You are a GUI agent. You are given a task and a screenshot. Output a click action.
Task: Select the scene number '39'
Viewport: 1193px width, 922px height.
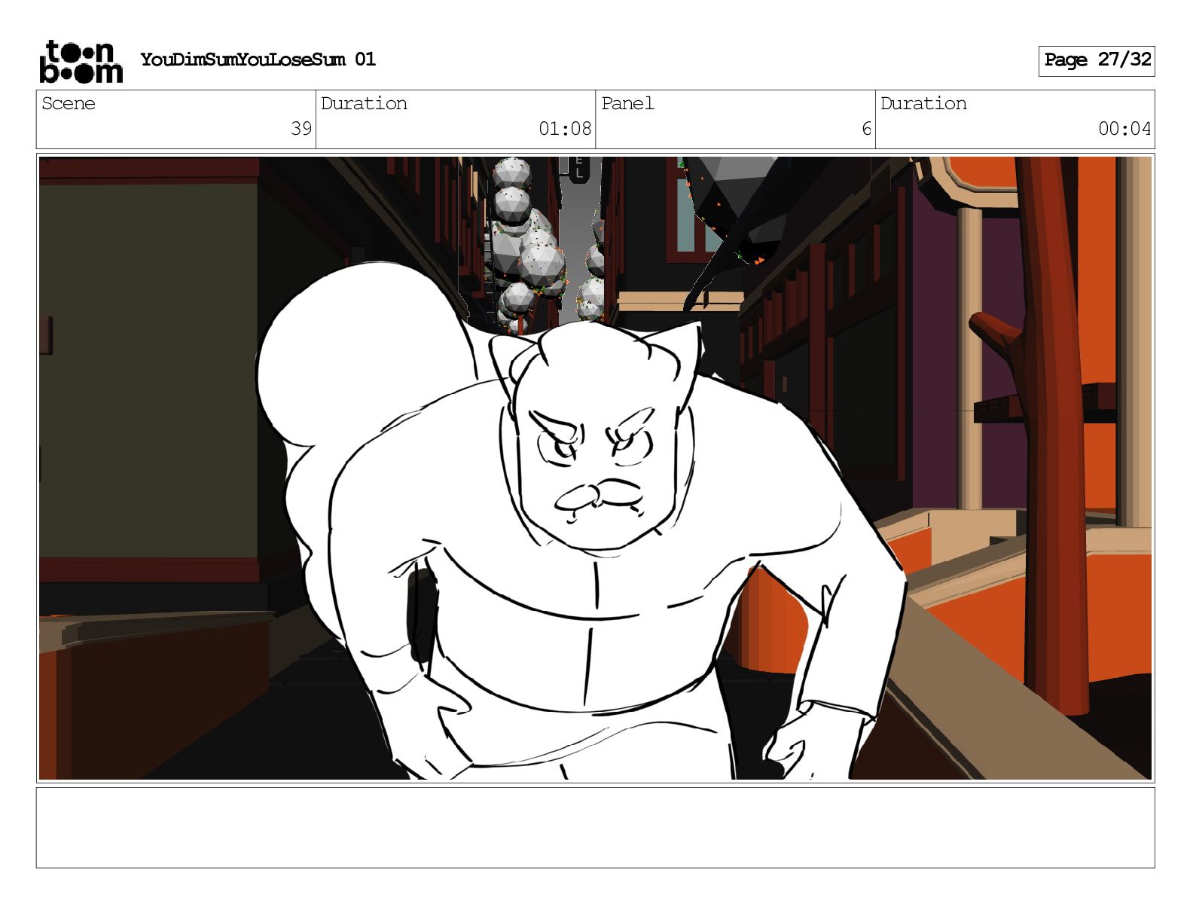click(x=301, y=129)
